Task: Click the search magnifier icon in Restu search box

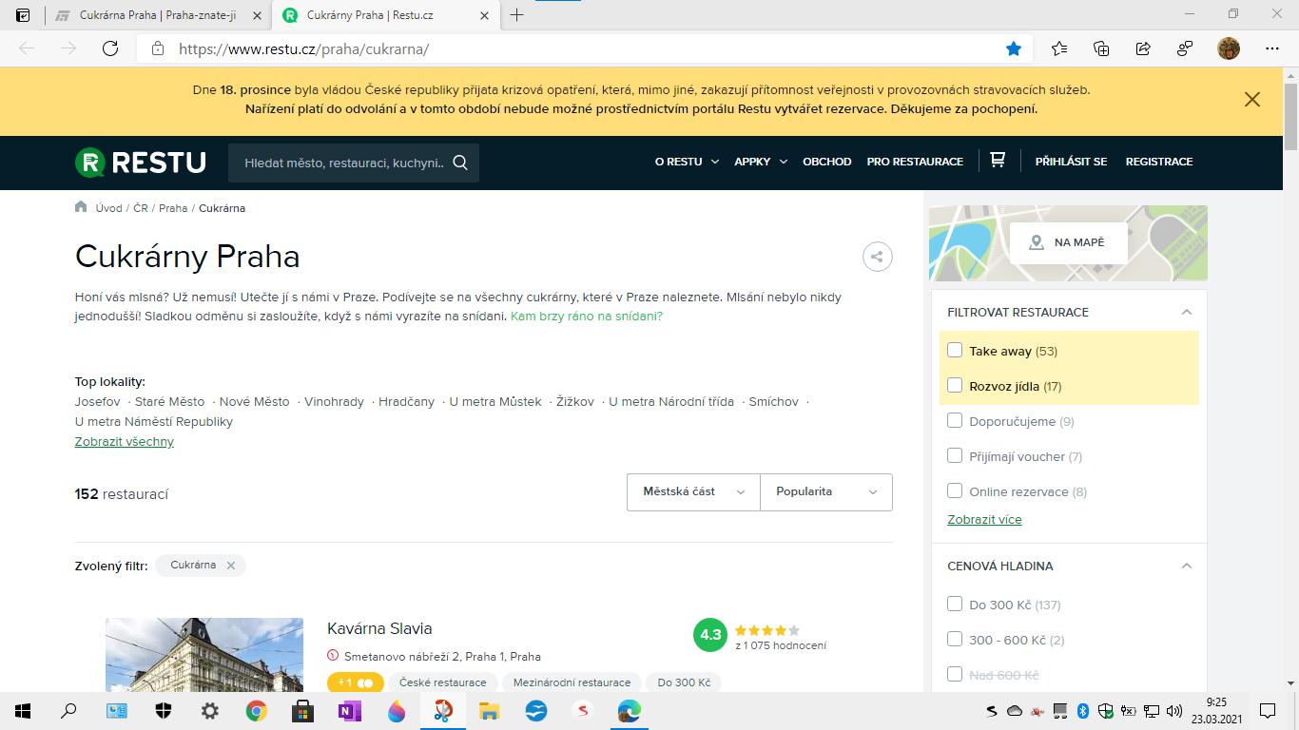Action: coord(460,163)
